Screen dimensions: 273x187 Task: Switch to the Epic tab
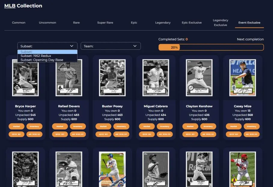(x=134, y=22)
